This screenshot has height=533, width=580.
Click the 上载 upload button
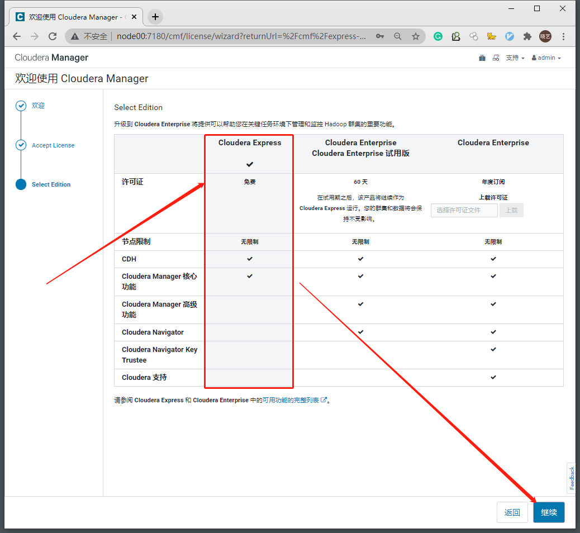click(x=512, y=210)
